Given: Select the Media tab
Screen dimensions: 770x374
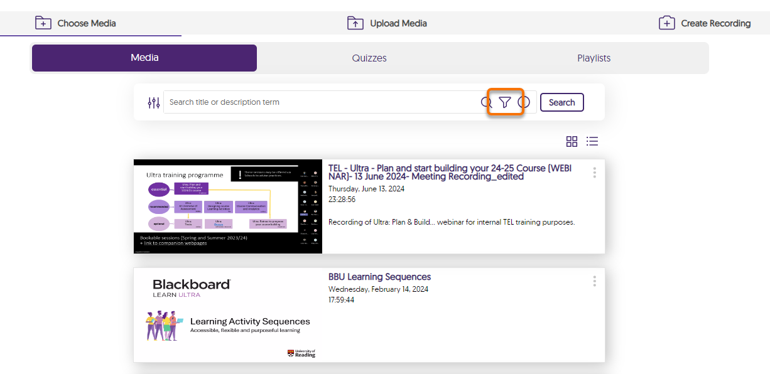Looking at the screenshot, I should pos(144,58).
